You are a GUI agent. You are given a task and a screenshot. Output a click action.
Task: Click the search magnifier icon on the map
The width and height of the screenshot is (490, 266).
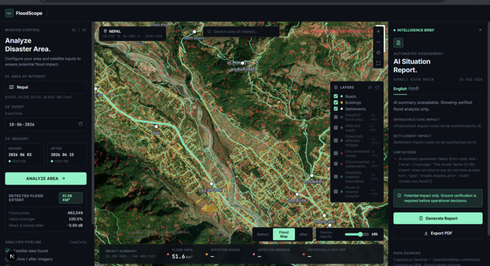pyautogui.click(x=209, y=32)
